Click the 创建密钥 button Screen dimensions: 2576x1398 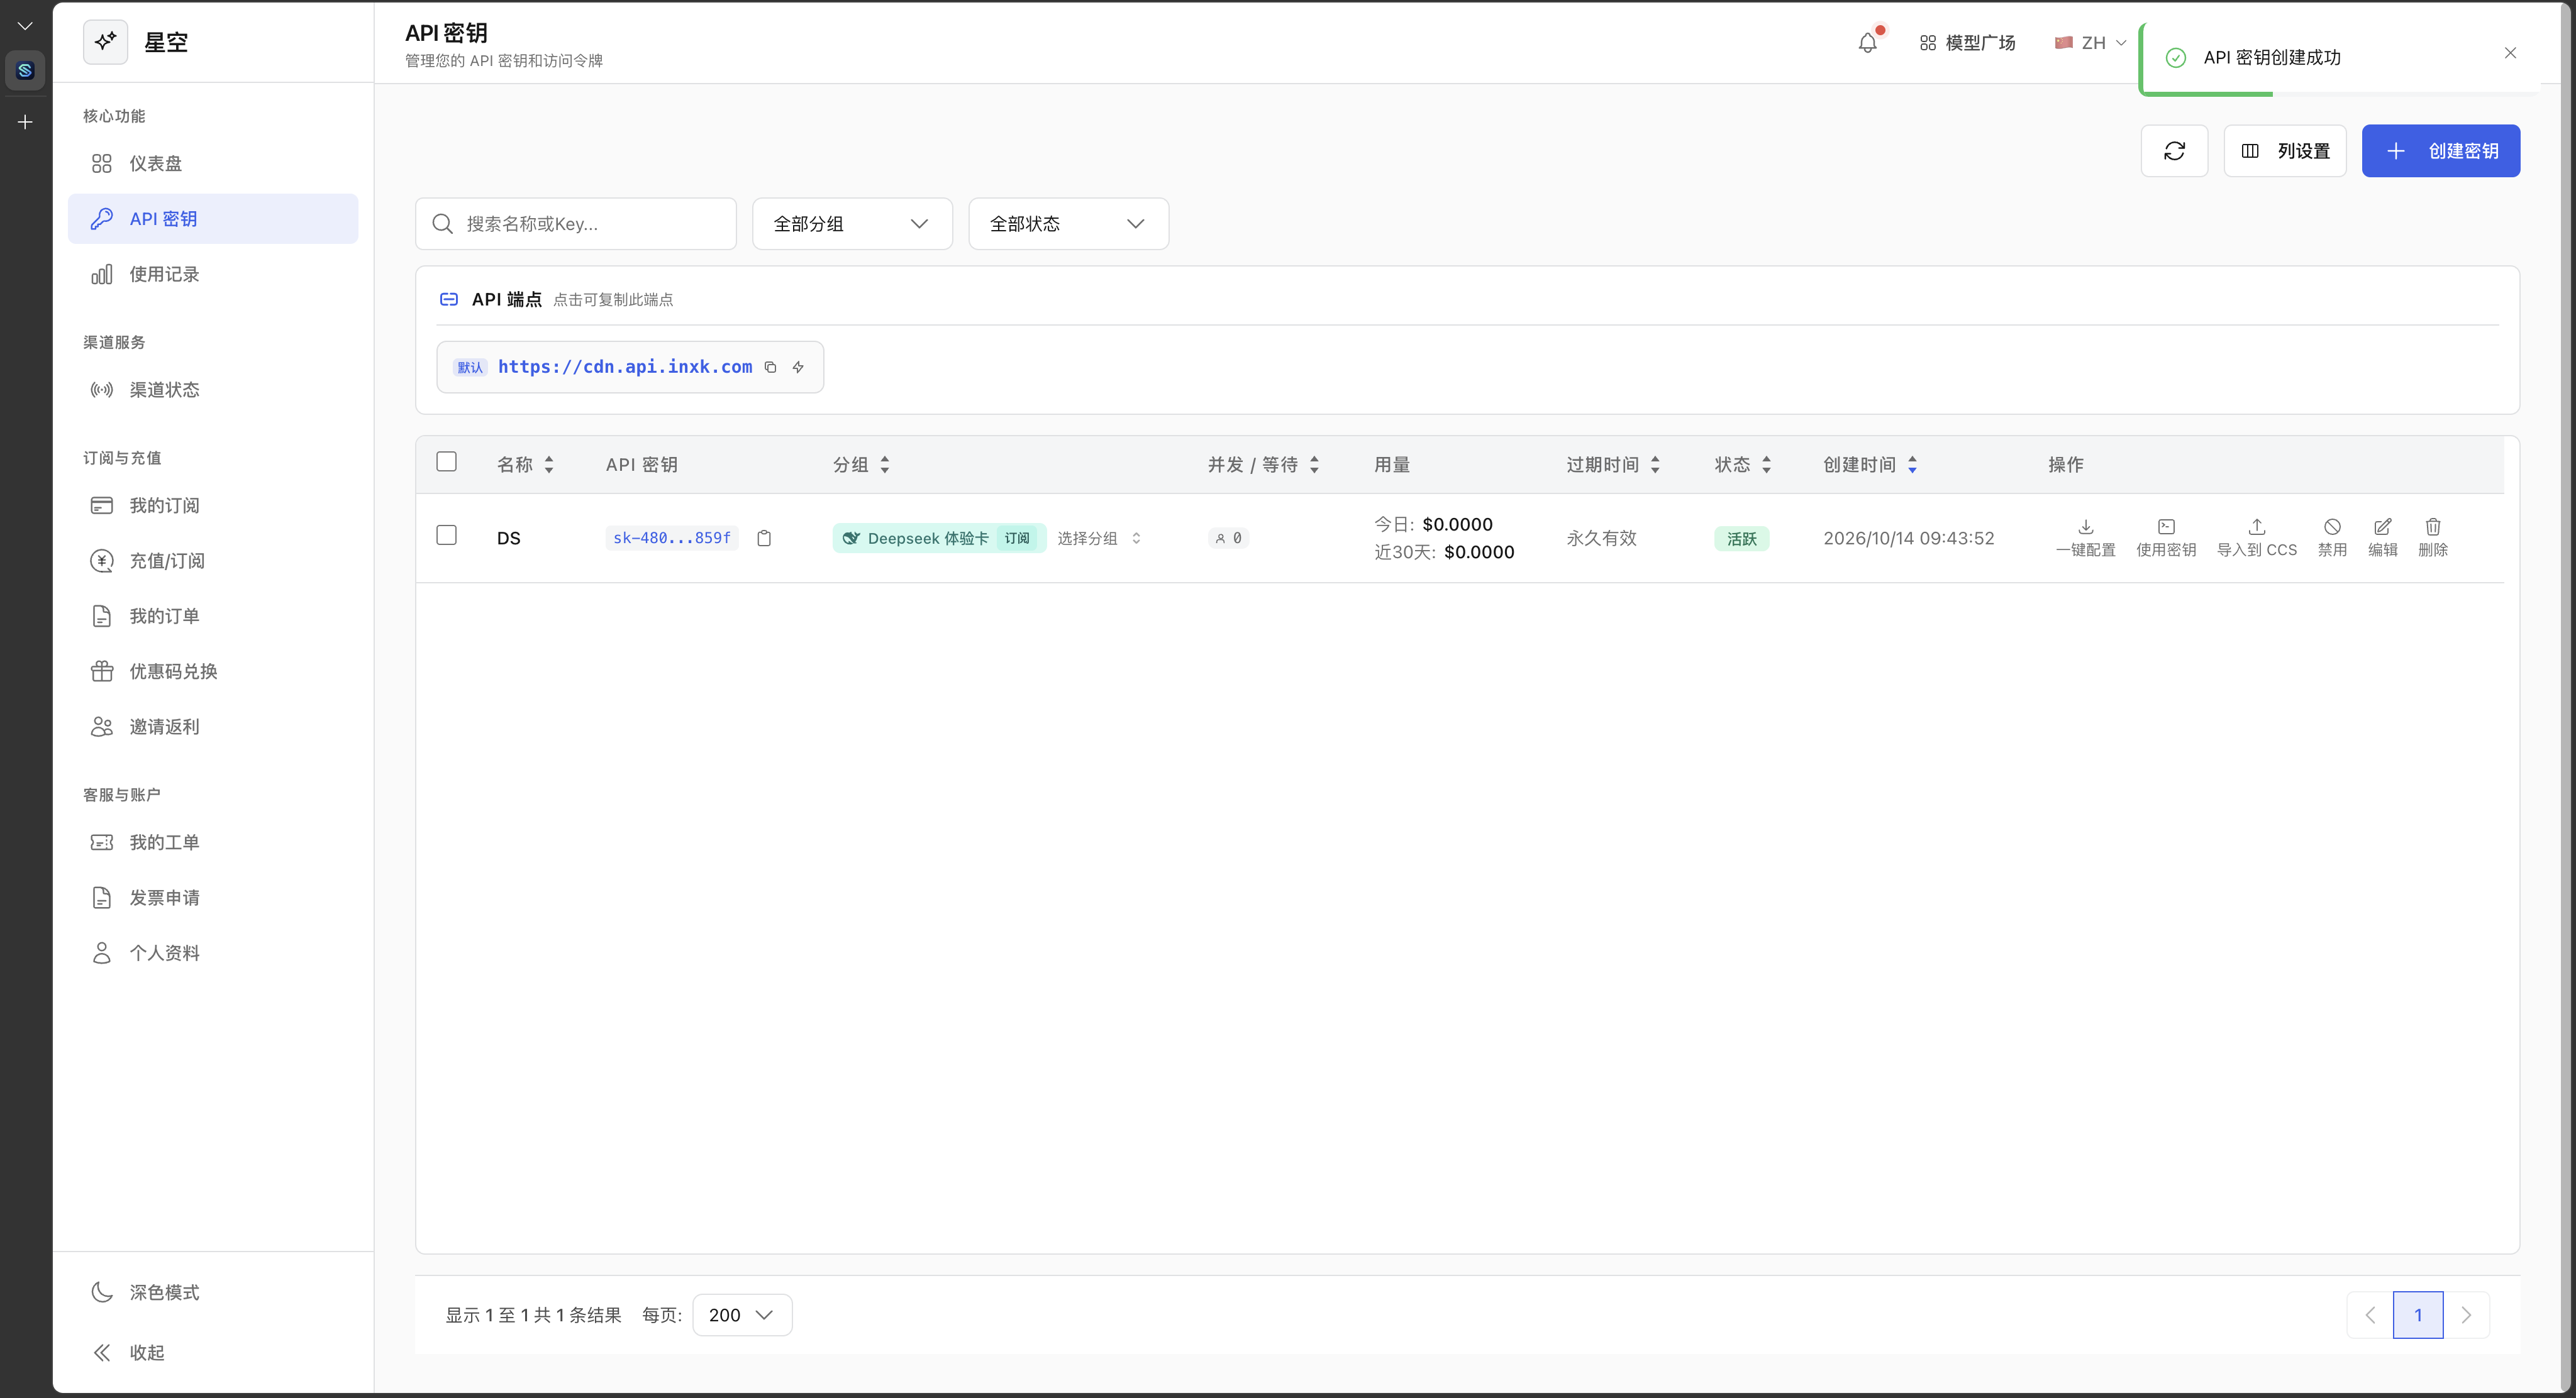[2441, 151]
